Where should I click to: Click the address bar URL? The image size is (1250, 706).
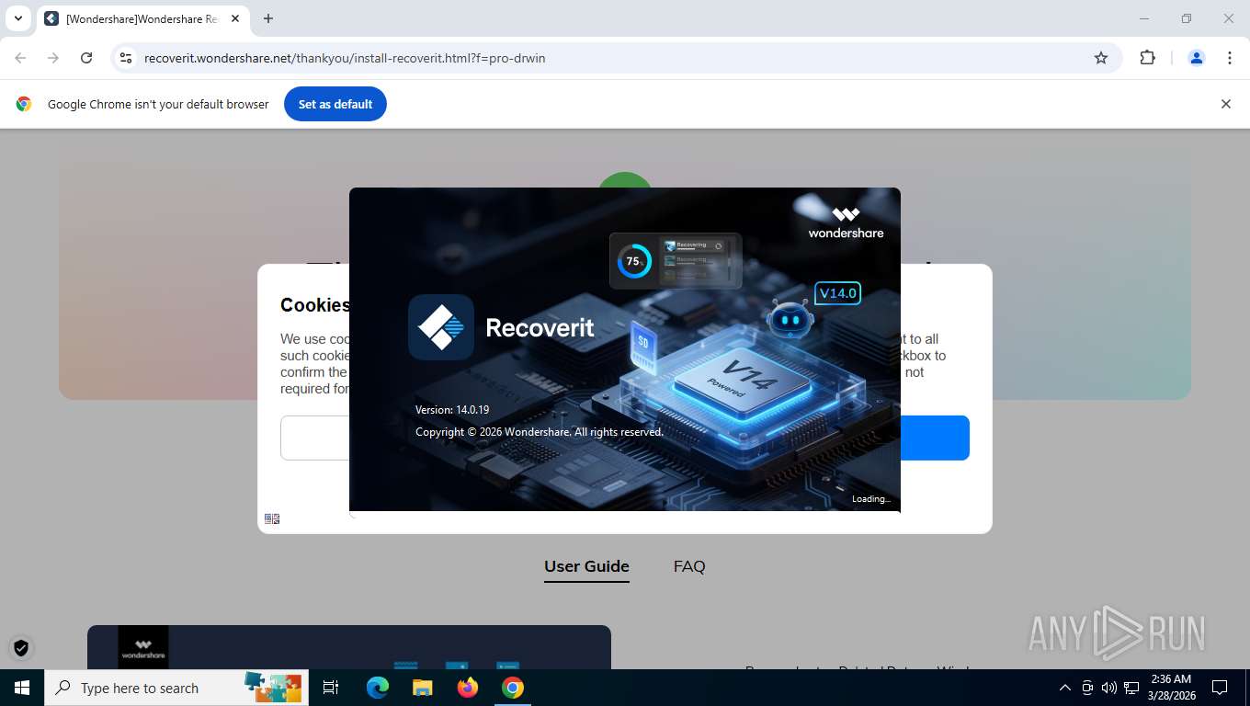pyautogui.click(x=345, y=58)
